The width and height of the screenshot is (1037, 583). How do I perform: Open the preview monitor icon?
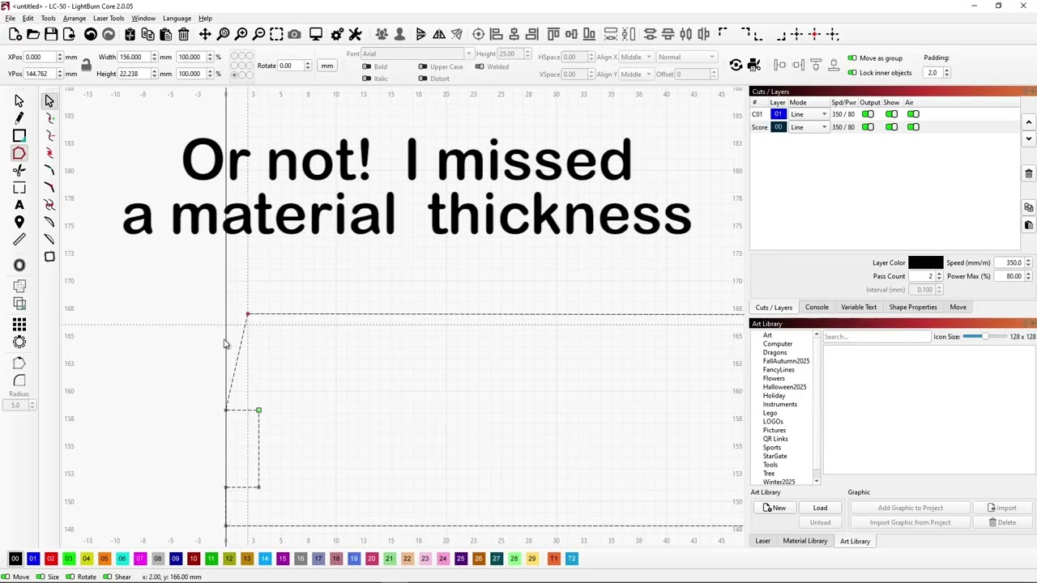[x=316, y=34]
